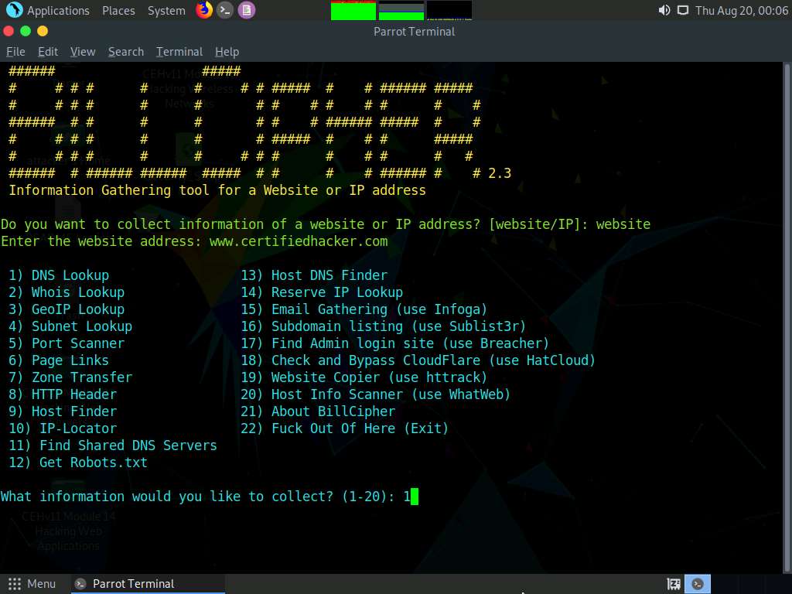Click the date and time clock

click(742, 11)
